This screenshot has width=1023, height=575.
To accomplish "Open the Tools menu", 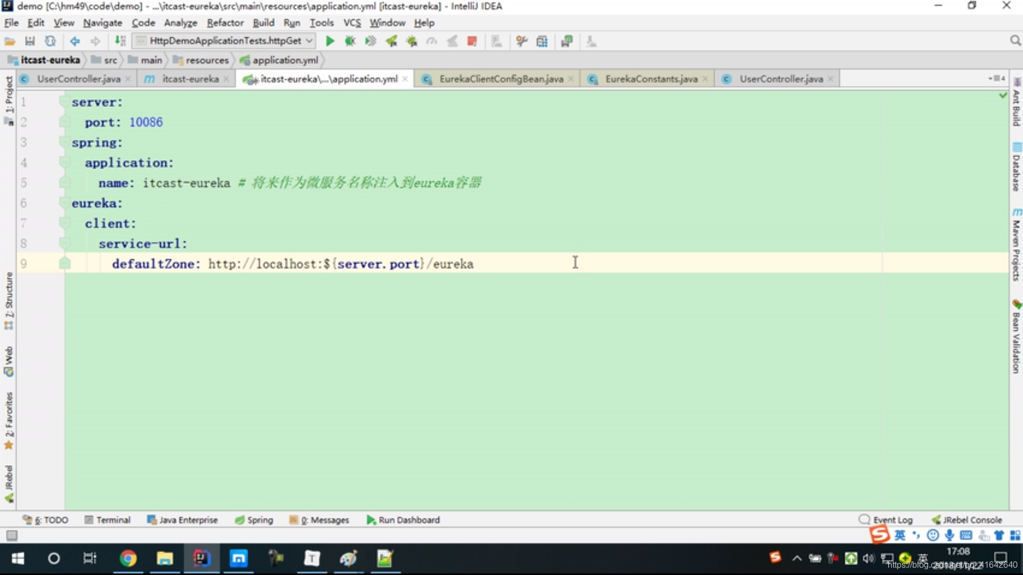I will (x=321, y=23).
